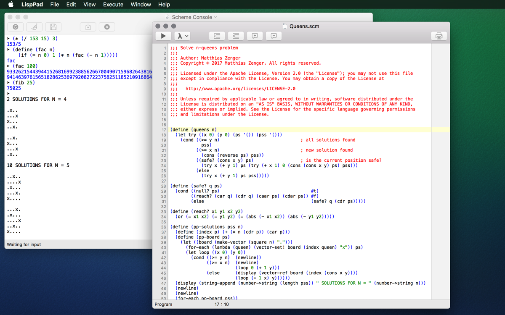This screenshot has width=505, height=315.
Task: Click '2 SOLUTIONS FOR N = 4' output
Action: 37,99
